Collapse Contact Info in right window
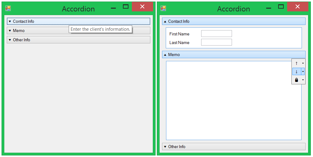313x157 pixels. pos(234,21)
